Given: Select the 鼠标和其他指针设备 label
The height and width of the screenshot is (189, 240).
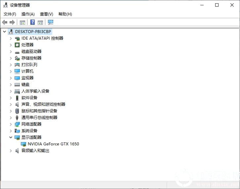Looking at the screenshot, I should (x=39, y=111).
